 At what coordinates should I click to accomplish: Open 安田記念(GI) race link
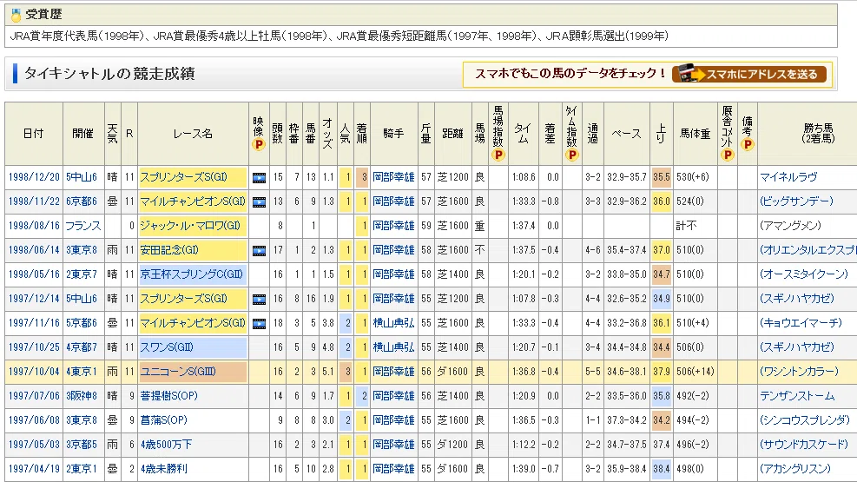pos(169,250)
